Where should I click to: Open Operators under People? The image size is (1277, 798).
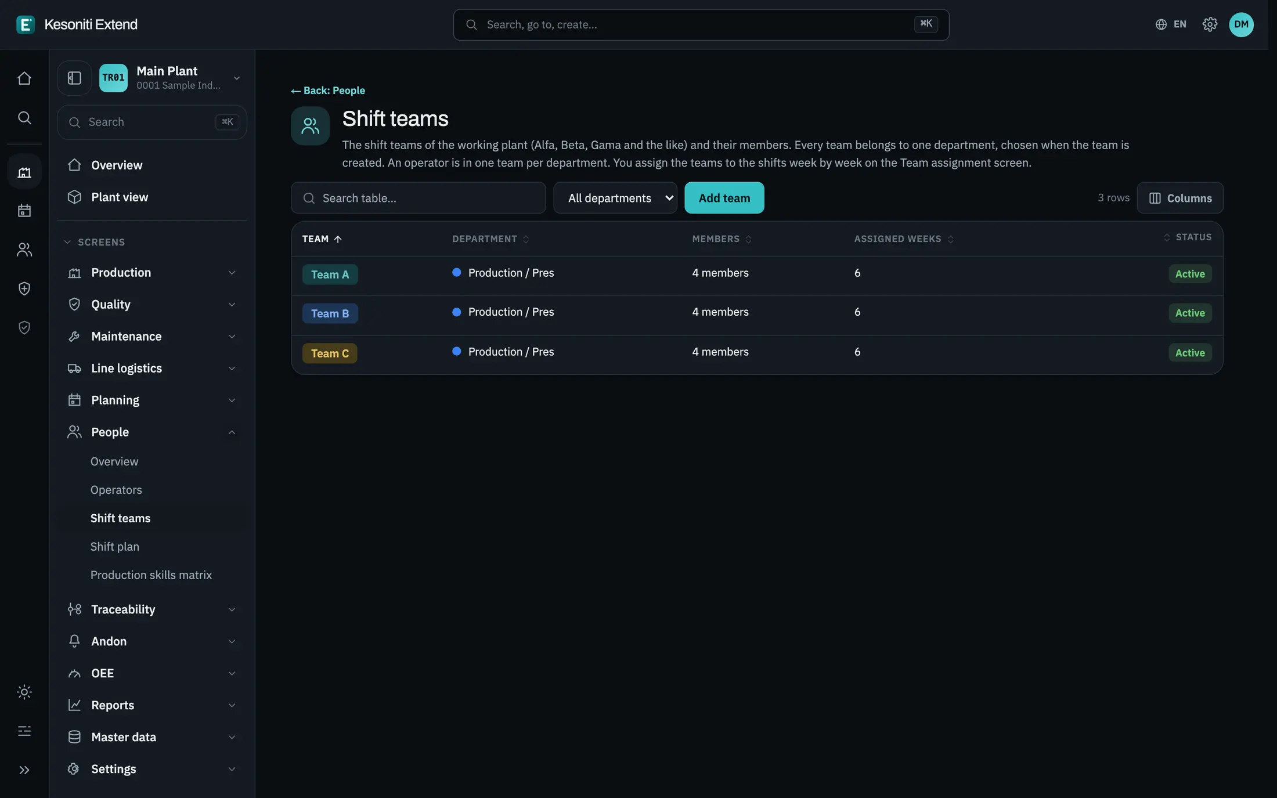(116, 490)
